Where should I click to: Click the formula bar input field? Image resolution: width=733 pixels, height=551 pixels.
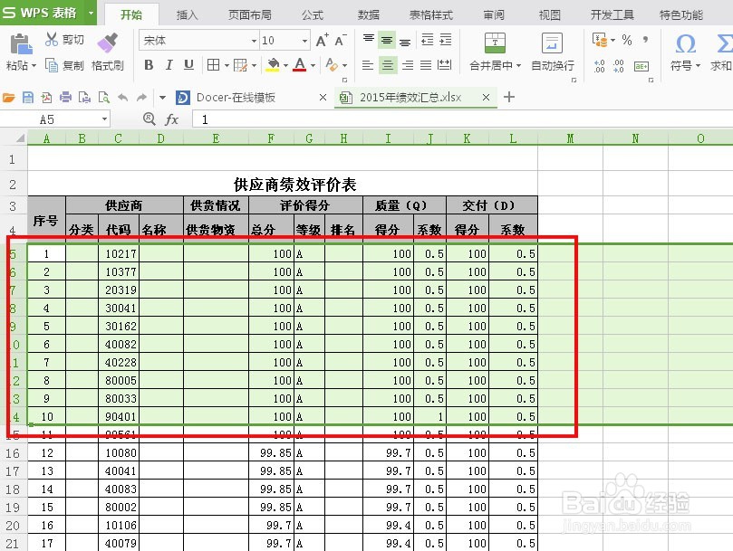tap(462, 119)
